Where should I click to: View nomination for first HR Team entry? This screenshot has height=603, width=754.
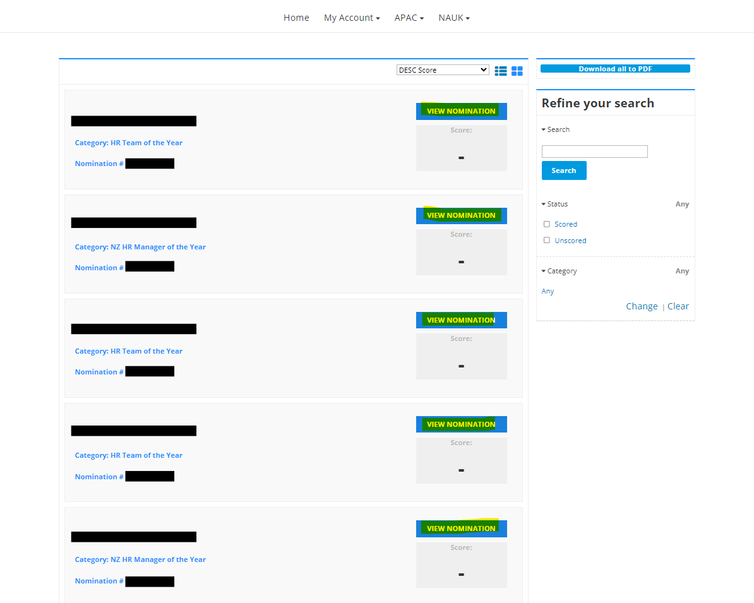point(461,111)
